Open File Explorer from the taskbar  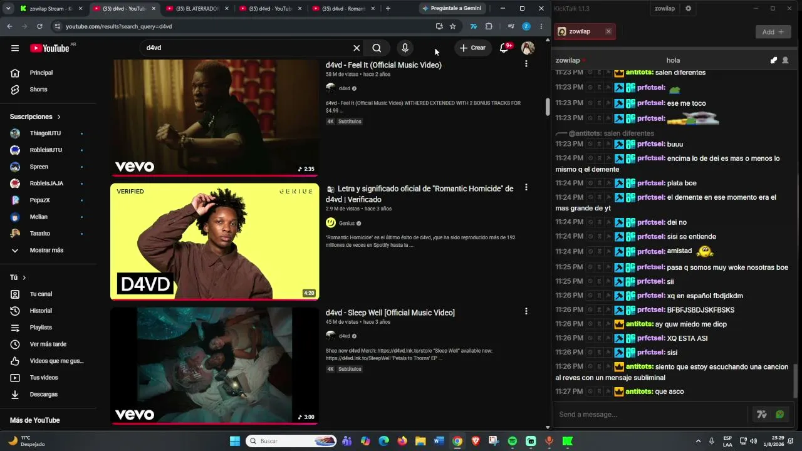[420, 441]
